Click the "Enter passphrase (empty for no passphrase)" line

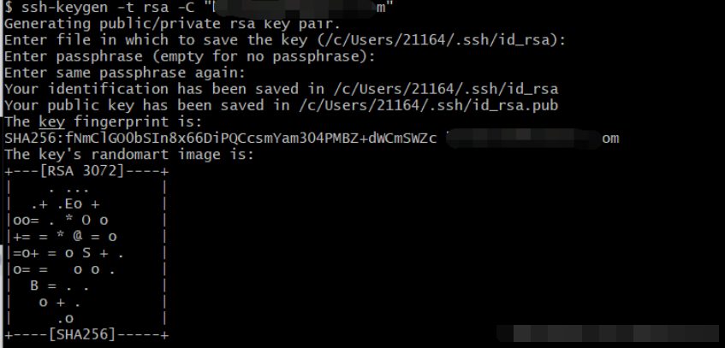189,56
